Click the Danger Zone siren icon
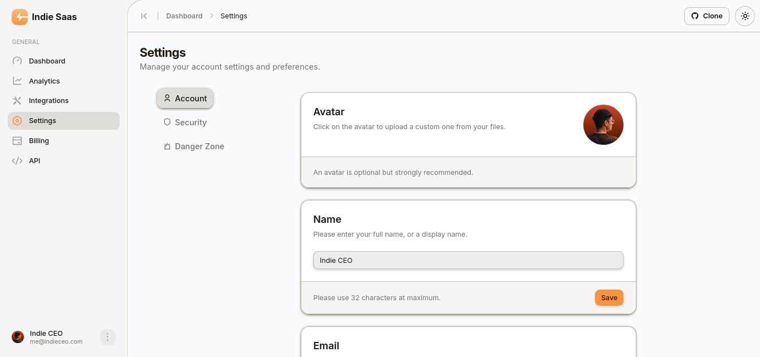The height and width of the screenshot is (357, 760). click(x=167, y=146)
